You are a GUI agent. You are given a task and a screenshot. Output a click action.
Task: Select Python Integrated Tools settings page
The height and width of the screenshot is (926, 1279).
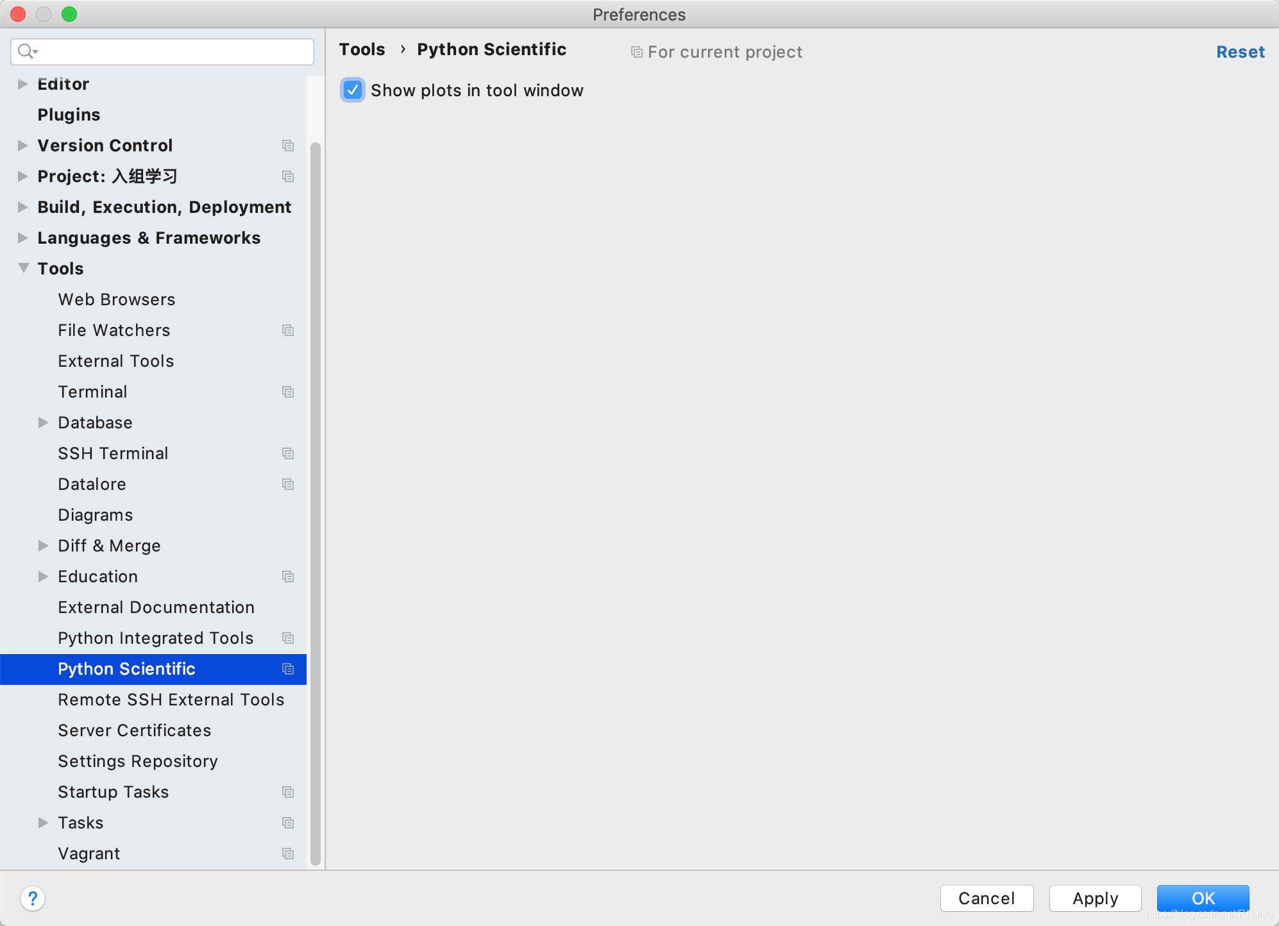[155, 638]
